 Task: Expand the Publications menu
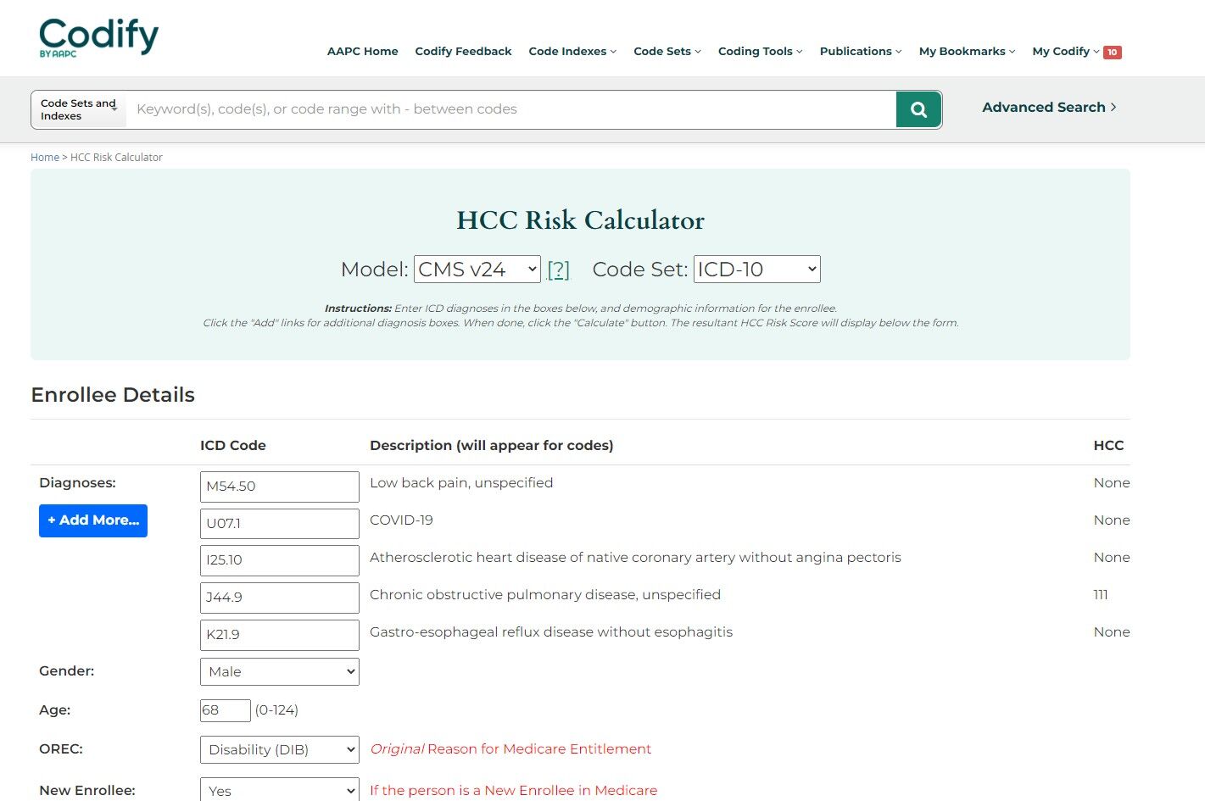click(x=861, y=51)
